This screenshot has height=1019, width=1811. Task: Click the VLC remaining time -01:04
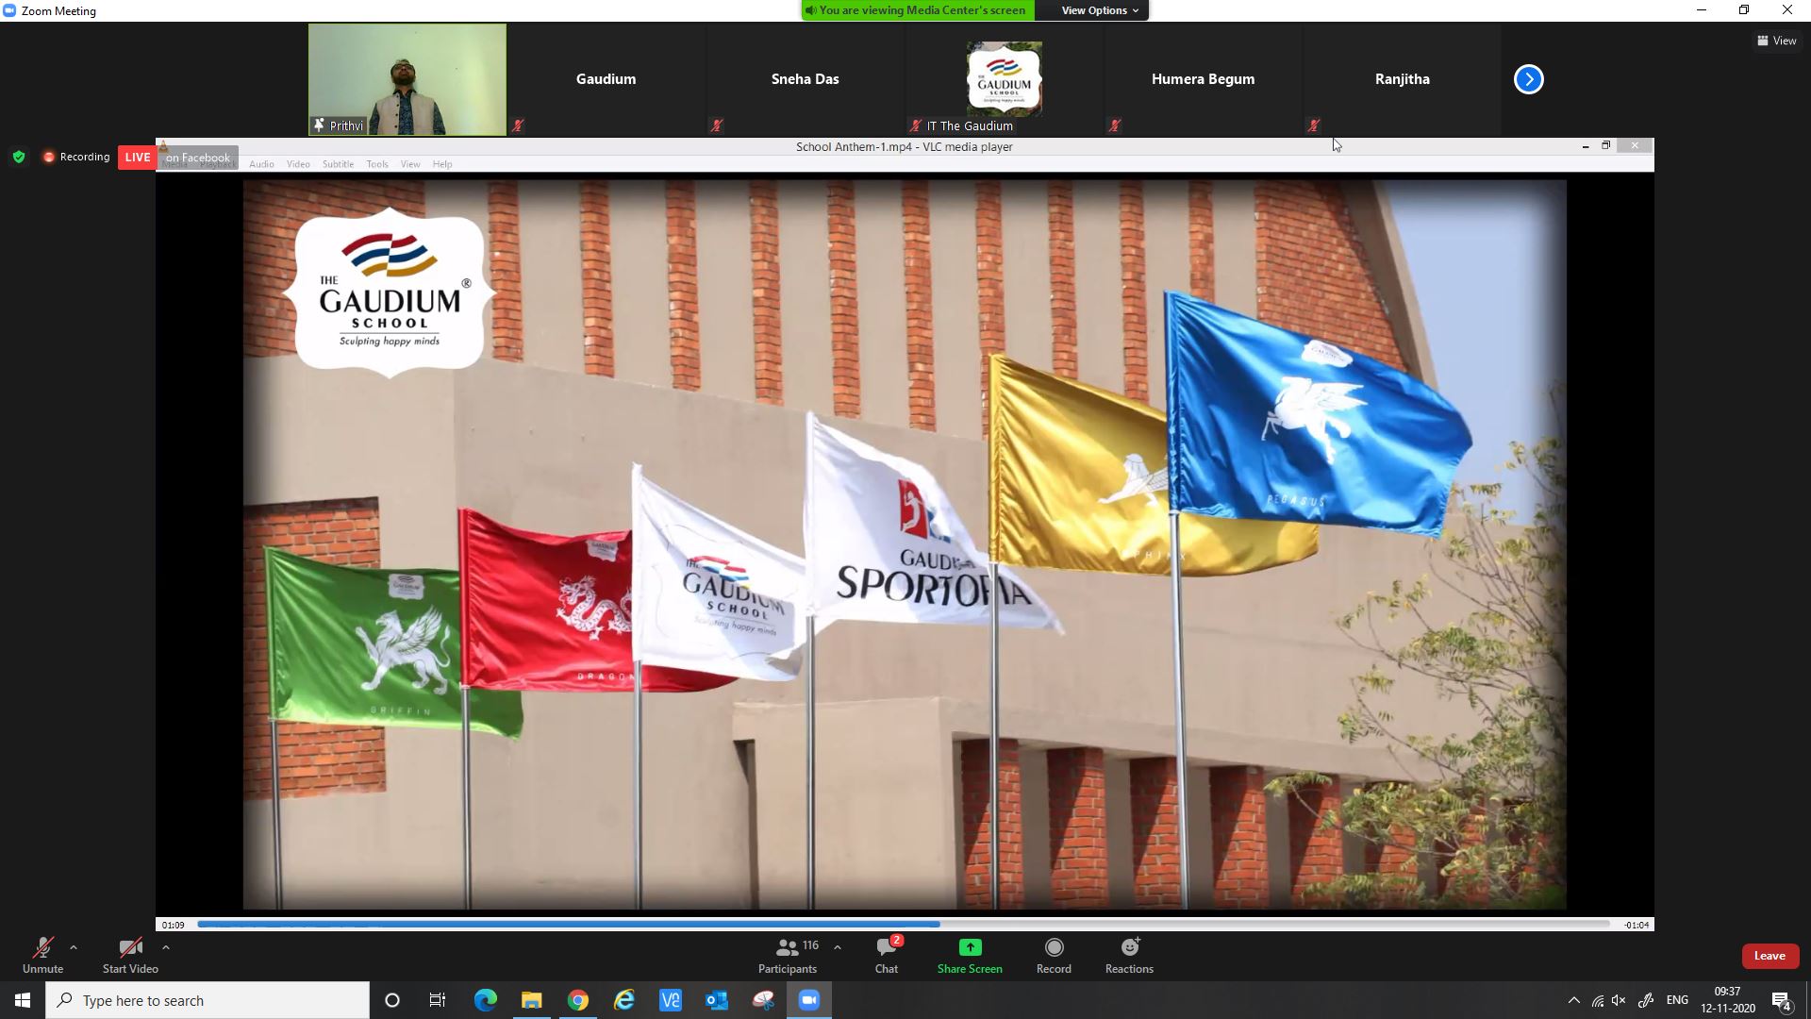click(x=1637, y=926)
